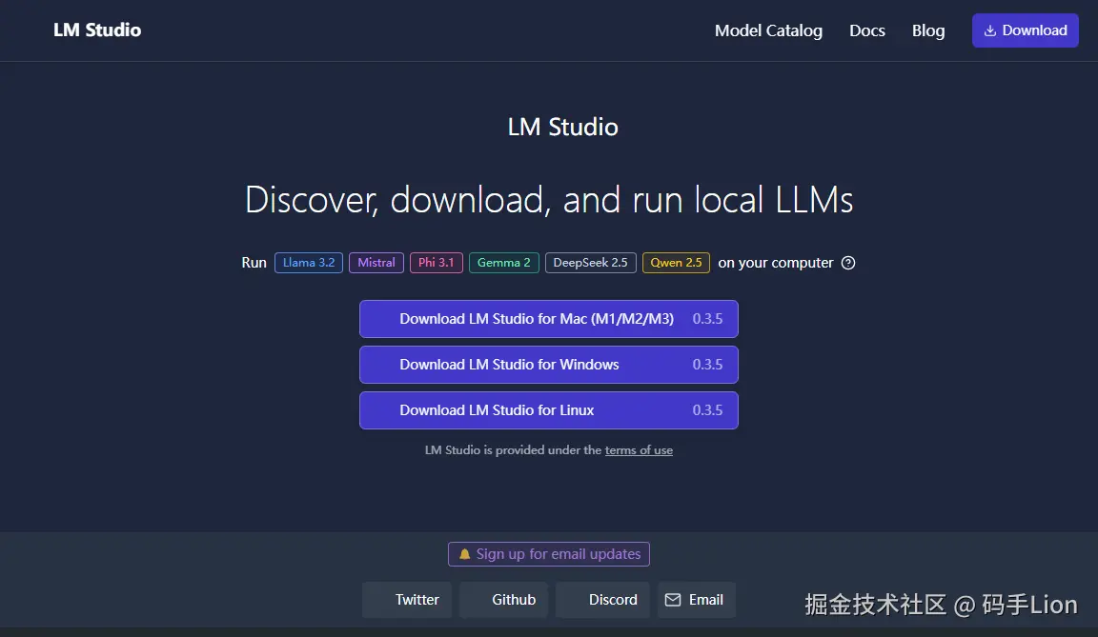Image resolution: width=1098 pixels, height=637 pixels.
Task: Select the Qwen 2.5 model tag
Action: pyautogui.click(x=676, y=263)
